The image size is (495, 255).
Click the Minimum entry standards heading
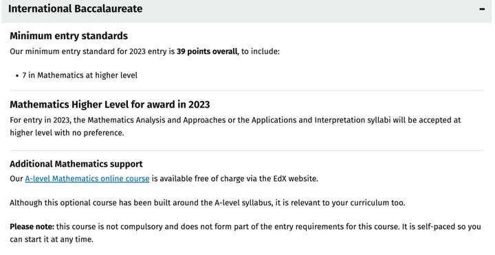point(69,36)
